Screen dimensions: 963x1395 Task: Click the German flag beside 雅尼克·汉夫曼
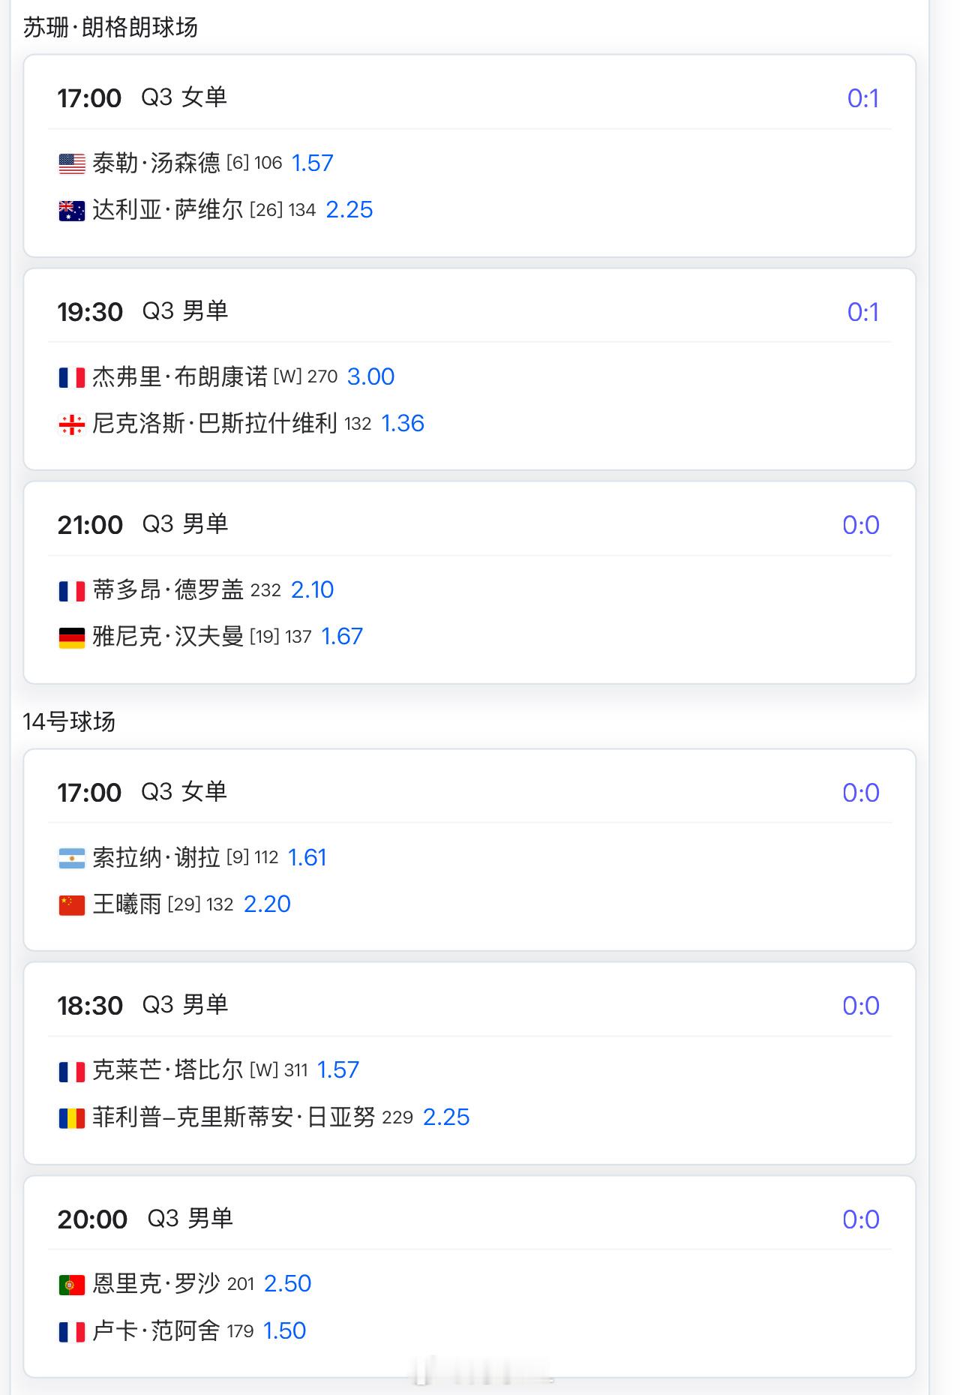[72, 637]
